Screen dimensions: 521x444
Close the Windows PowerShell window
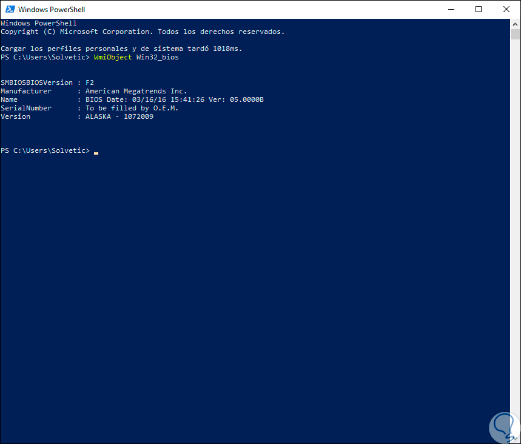(506, 9)
